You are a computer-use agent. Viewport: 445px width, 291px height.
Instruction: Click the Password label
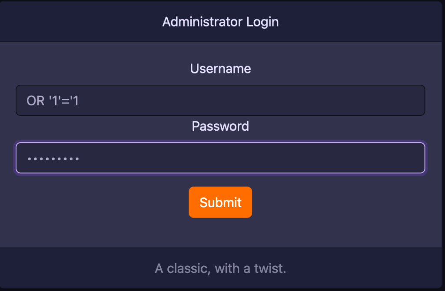(220, 126)
